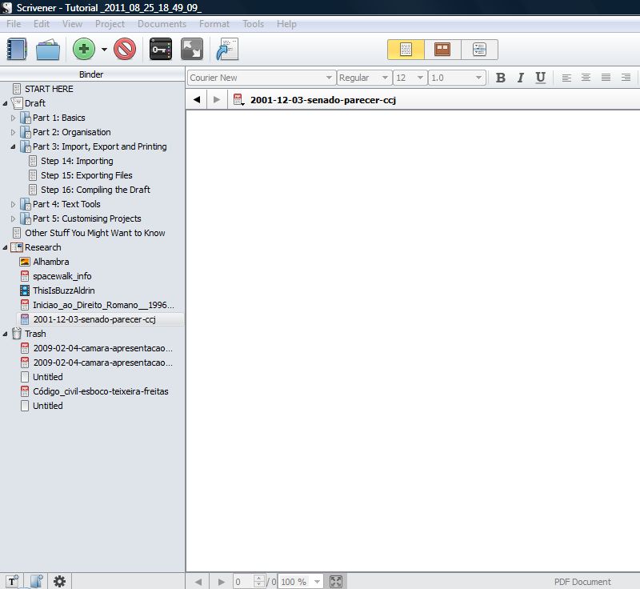Open the Regular font style dropdown

click(364, 78)
